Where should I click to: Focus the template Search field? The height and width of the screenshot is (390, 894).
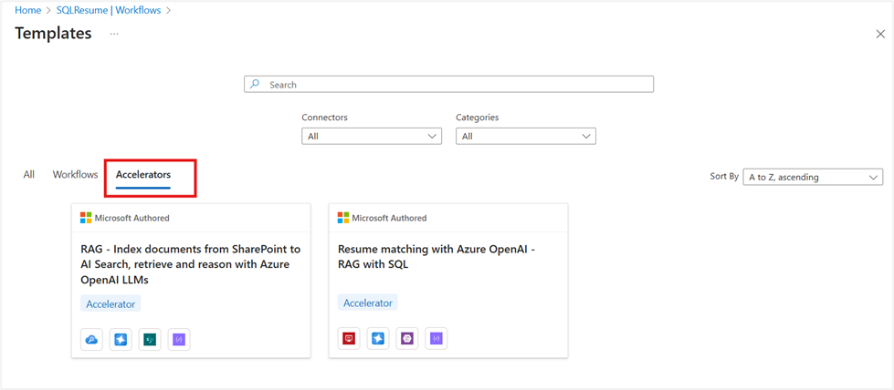[448, 84]
